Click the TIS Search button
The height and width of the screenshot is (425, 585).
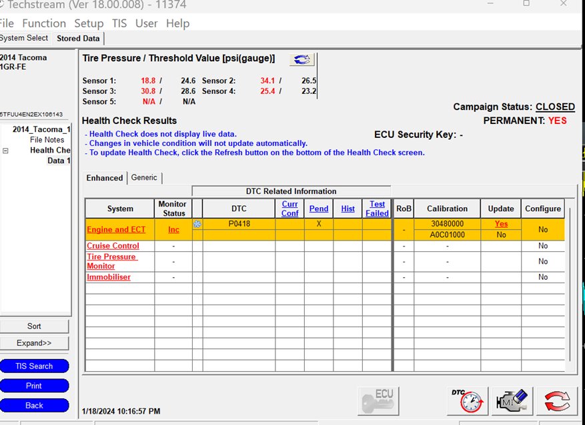pos(34,366)
